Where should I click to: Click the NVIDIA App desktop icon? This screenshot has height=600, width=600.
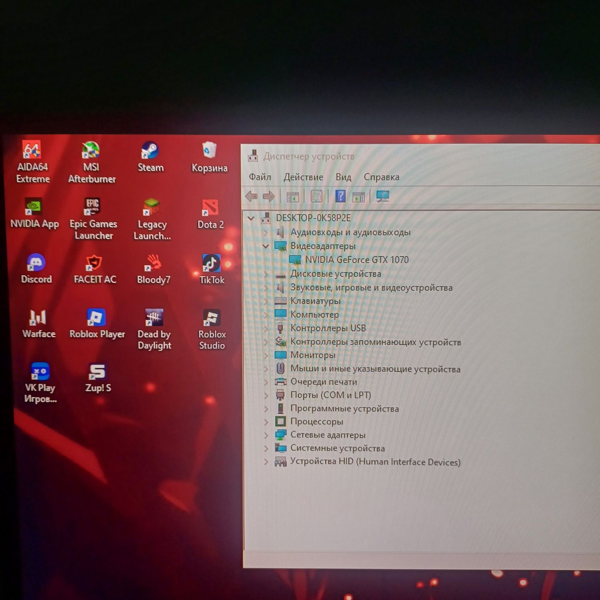(x=34, y=213)
